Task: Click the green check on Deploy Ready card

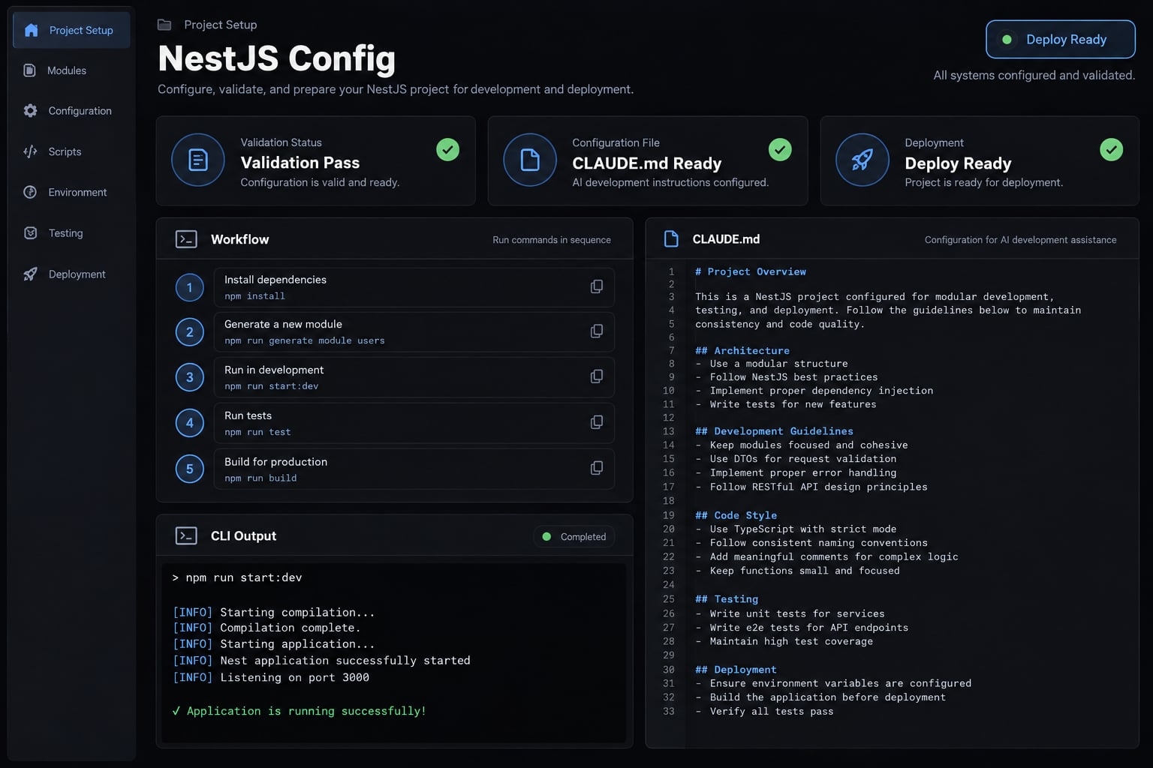Action: 1112,150
